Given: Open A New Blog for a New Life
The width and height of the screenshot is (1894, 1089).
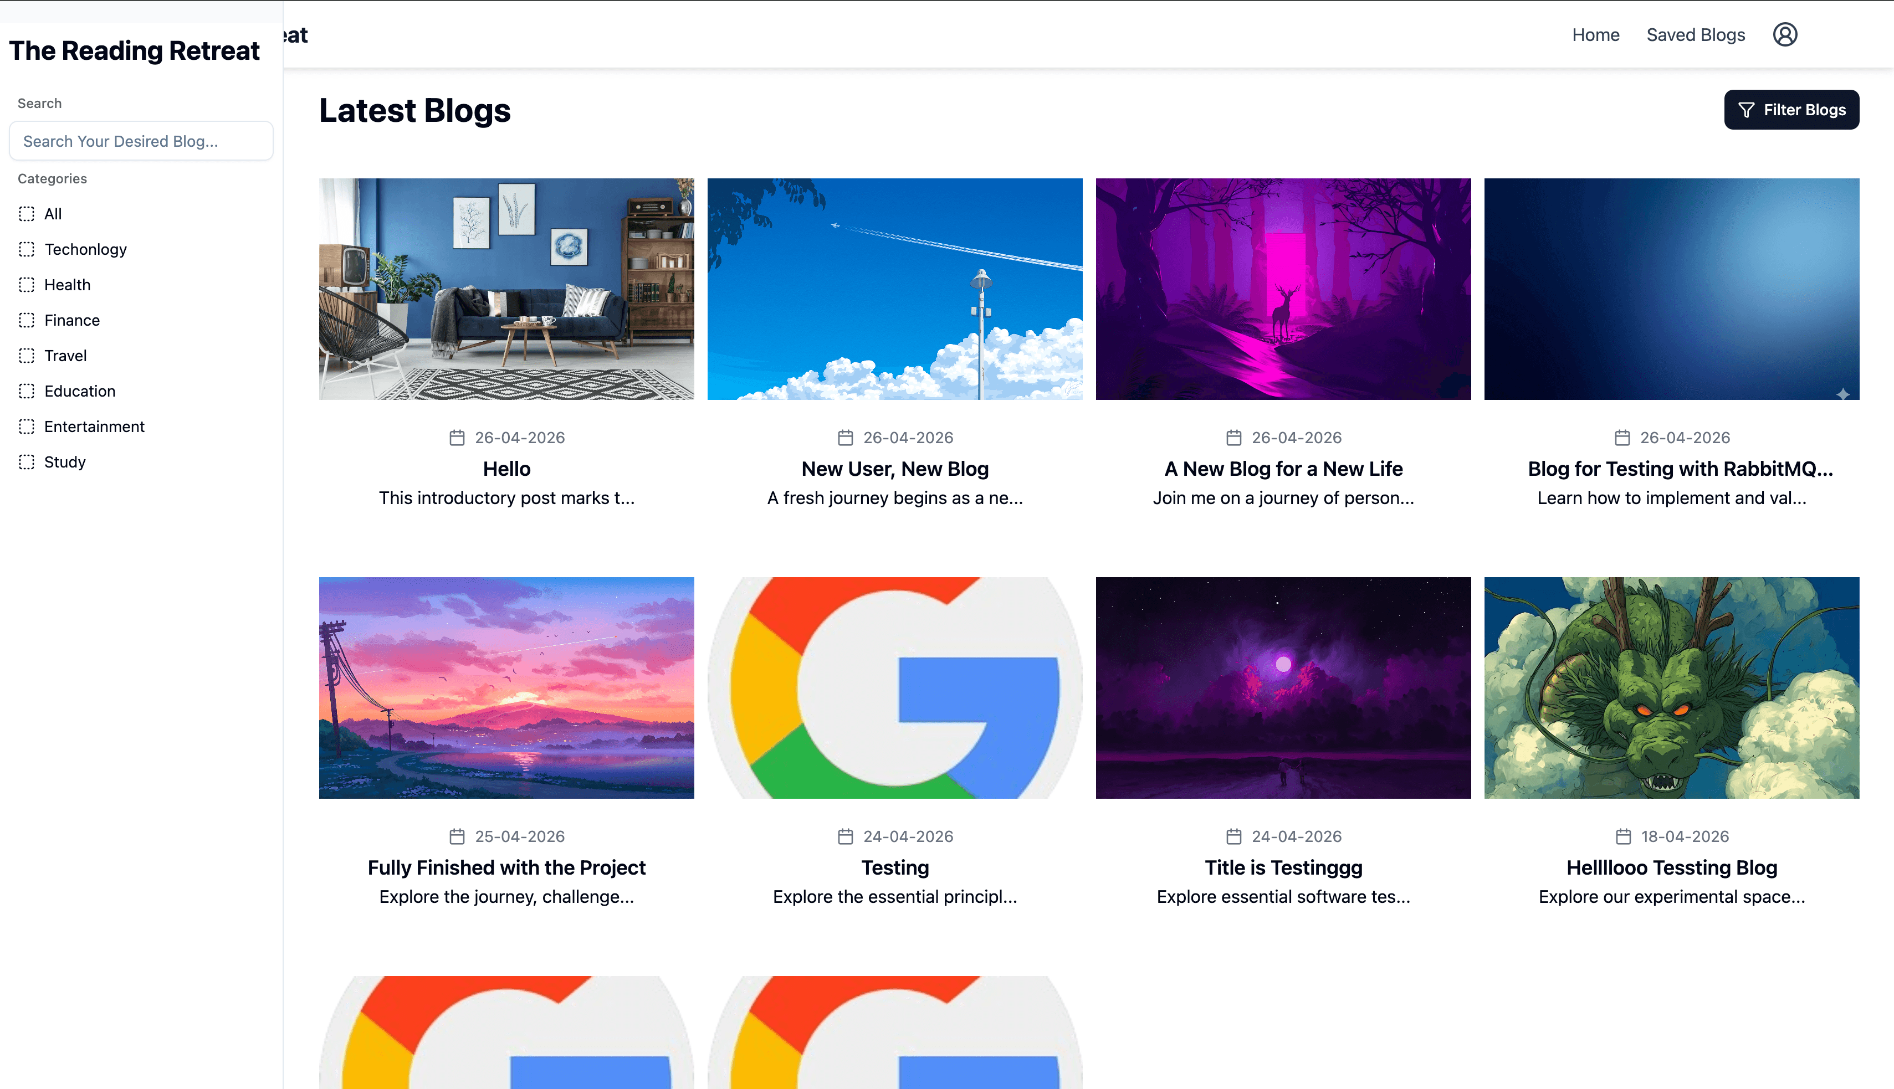Looking at the screenshot, I should [x=1283, y=469].
